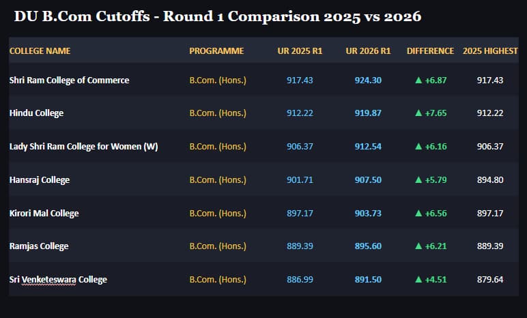Click the green up arrow beside +6.87
Viewport: 527px width, 318px height.
click(x=418, y=81)
